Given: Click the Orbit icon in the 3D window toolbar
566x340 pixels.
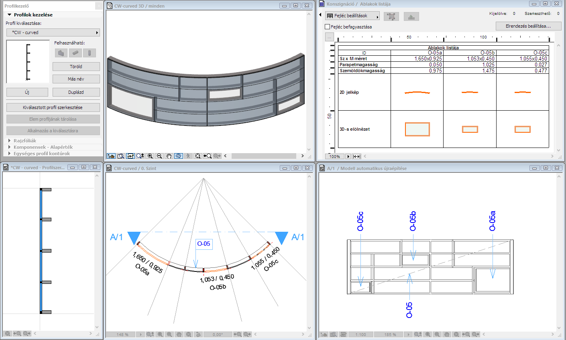Looking at the screenshot, I should (x=179, y=156).
